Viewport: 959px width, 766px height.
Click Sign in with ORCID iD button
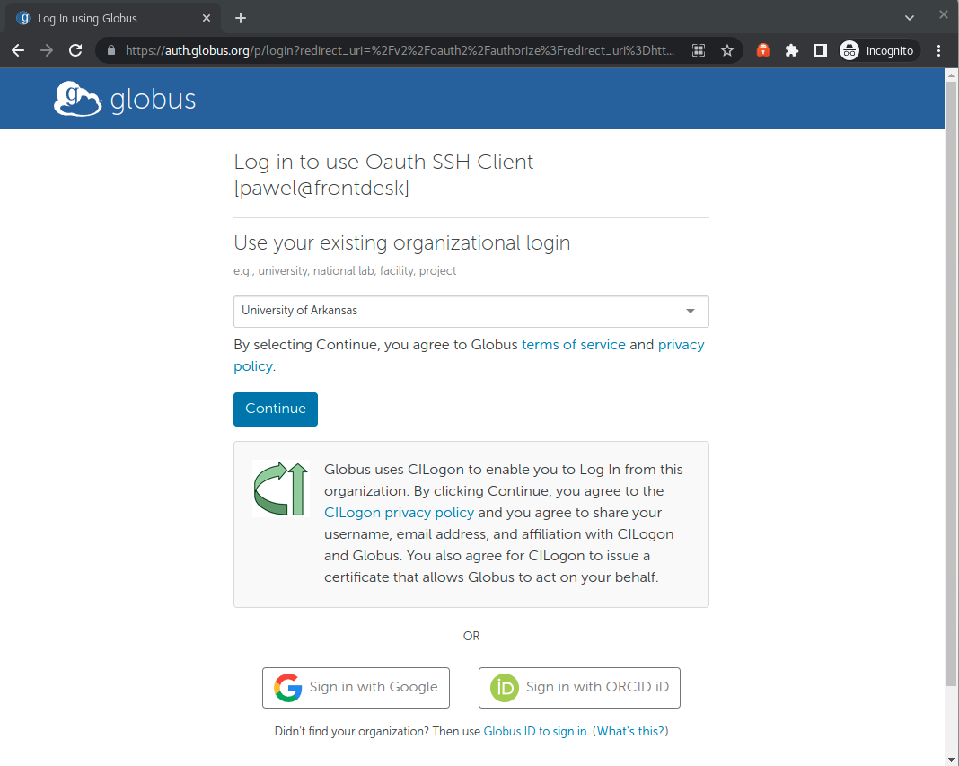coord(579,688)
